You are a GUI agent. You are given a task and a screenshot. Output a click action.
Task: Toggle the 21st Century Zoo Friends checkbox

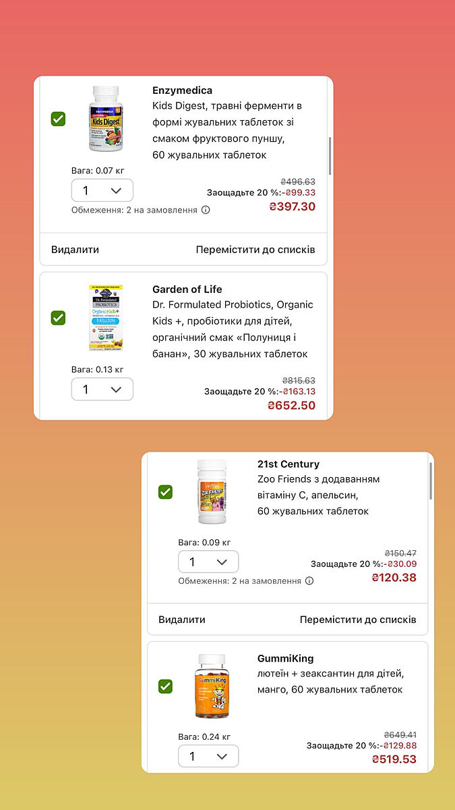165,492
